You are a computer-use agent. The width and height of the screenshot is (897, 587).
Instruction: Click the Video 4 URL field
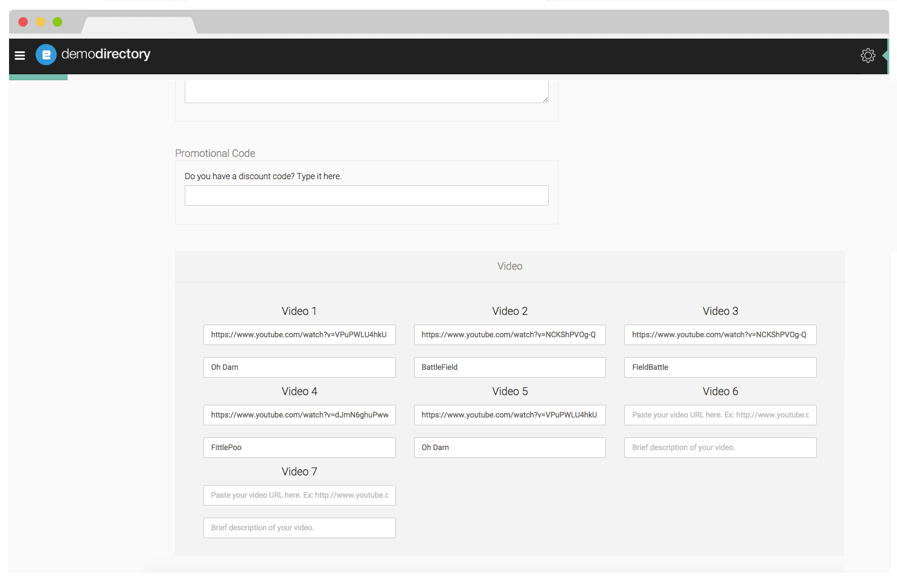coord(299,415)
